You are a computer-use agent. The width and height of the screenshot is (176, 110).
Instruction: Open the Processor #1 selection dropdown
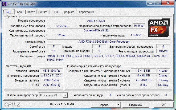tap(53, 95)
